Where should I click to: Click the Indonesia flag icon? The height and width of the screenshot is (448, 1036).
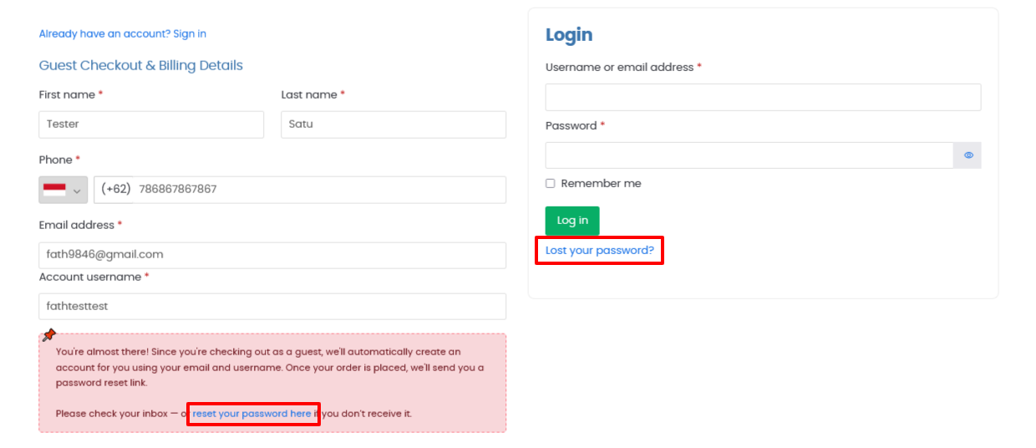[54, 190]
